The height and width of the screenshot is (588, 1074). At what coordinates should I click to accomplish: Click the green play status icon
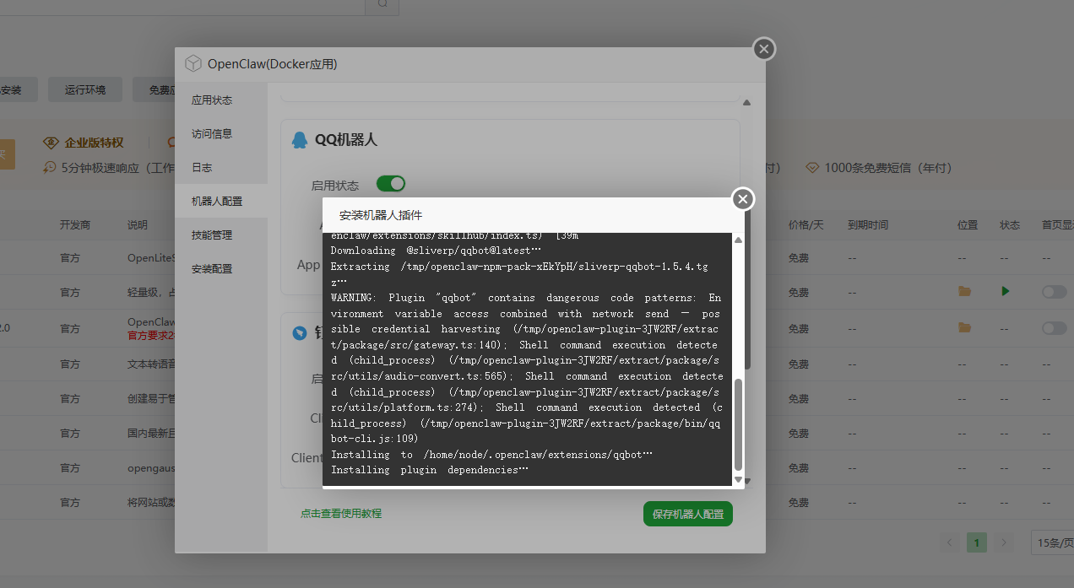click(1005, 291)
